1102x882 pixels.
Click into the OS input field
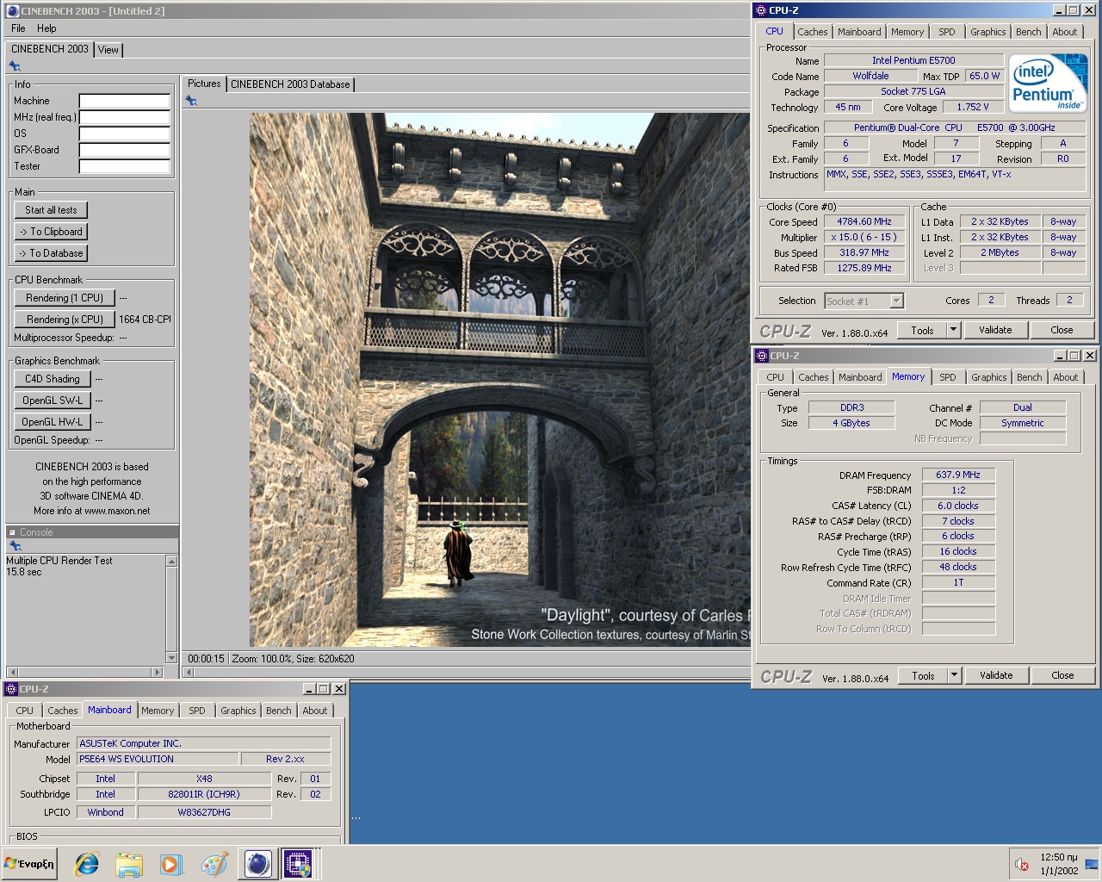point(124,134)
